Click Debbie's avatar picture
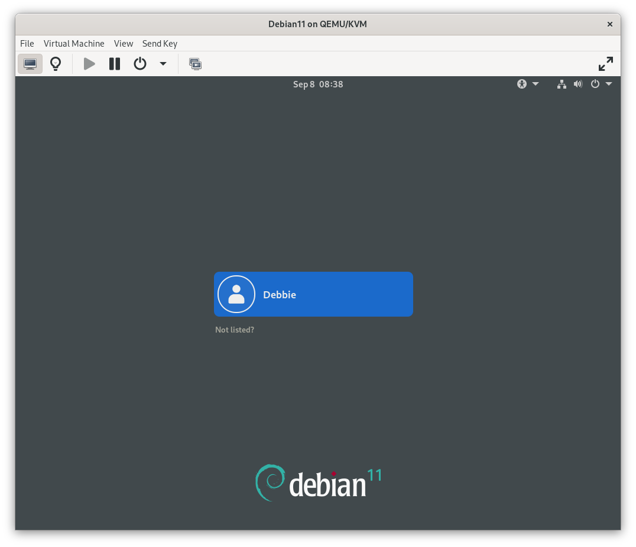 pyautogui.click(x=236, y=294)
